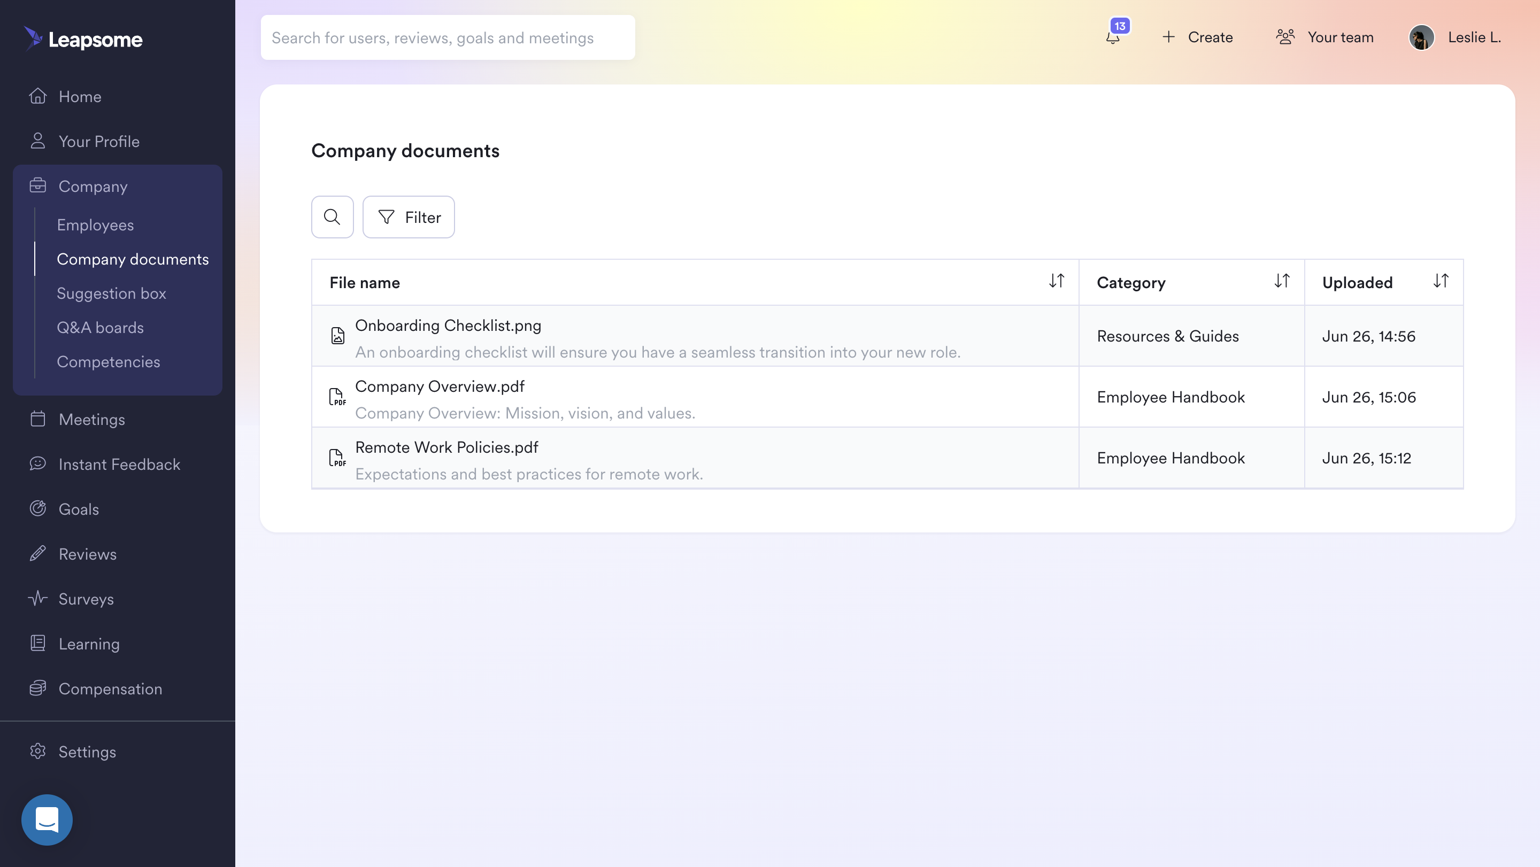Screen dimensions: 1540x867
Task: Open the documents search magnifier
Action: 333,217
